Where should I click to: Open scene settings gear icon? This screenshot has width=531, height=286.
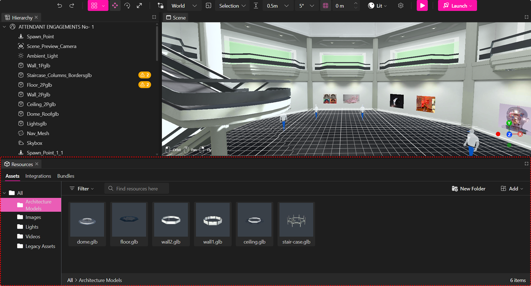coord(400,6)
